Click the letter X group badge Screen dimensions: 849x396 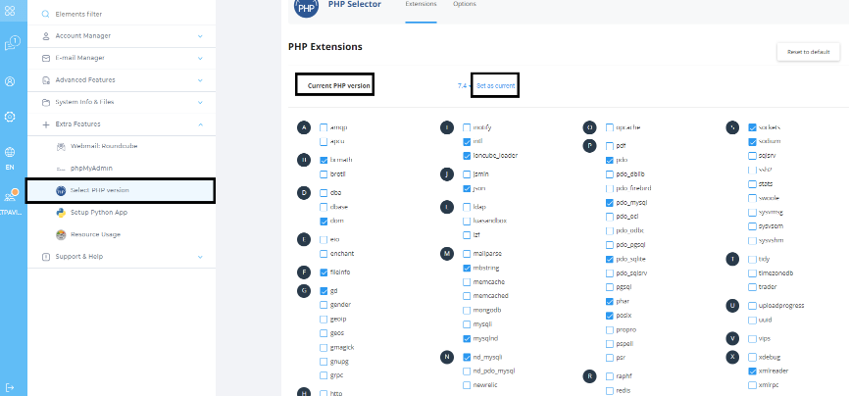coord(732,357)
